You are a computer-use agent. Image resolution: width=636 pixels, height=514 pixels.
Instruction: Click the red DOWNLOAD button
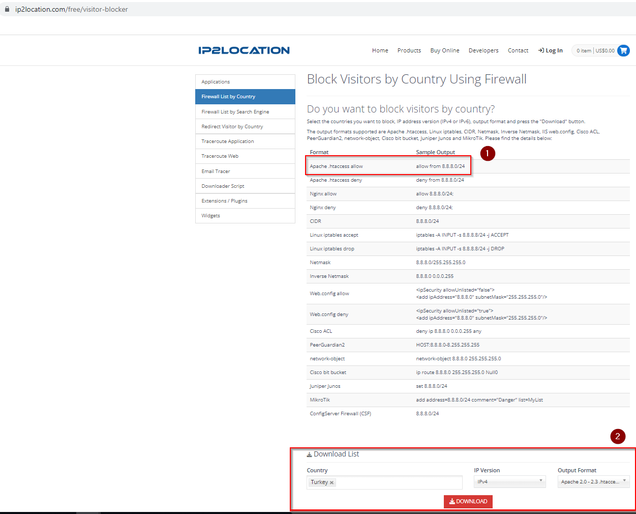pos(468,501)
